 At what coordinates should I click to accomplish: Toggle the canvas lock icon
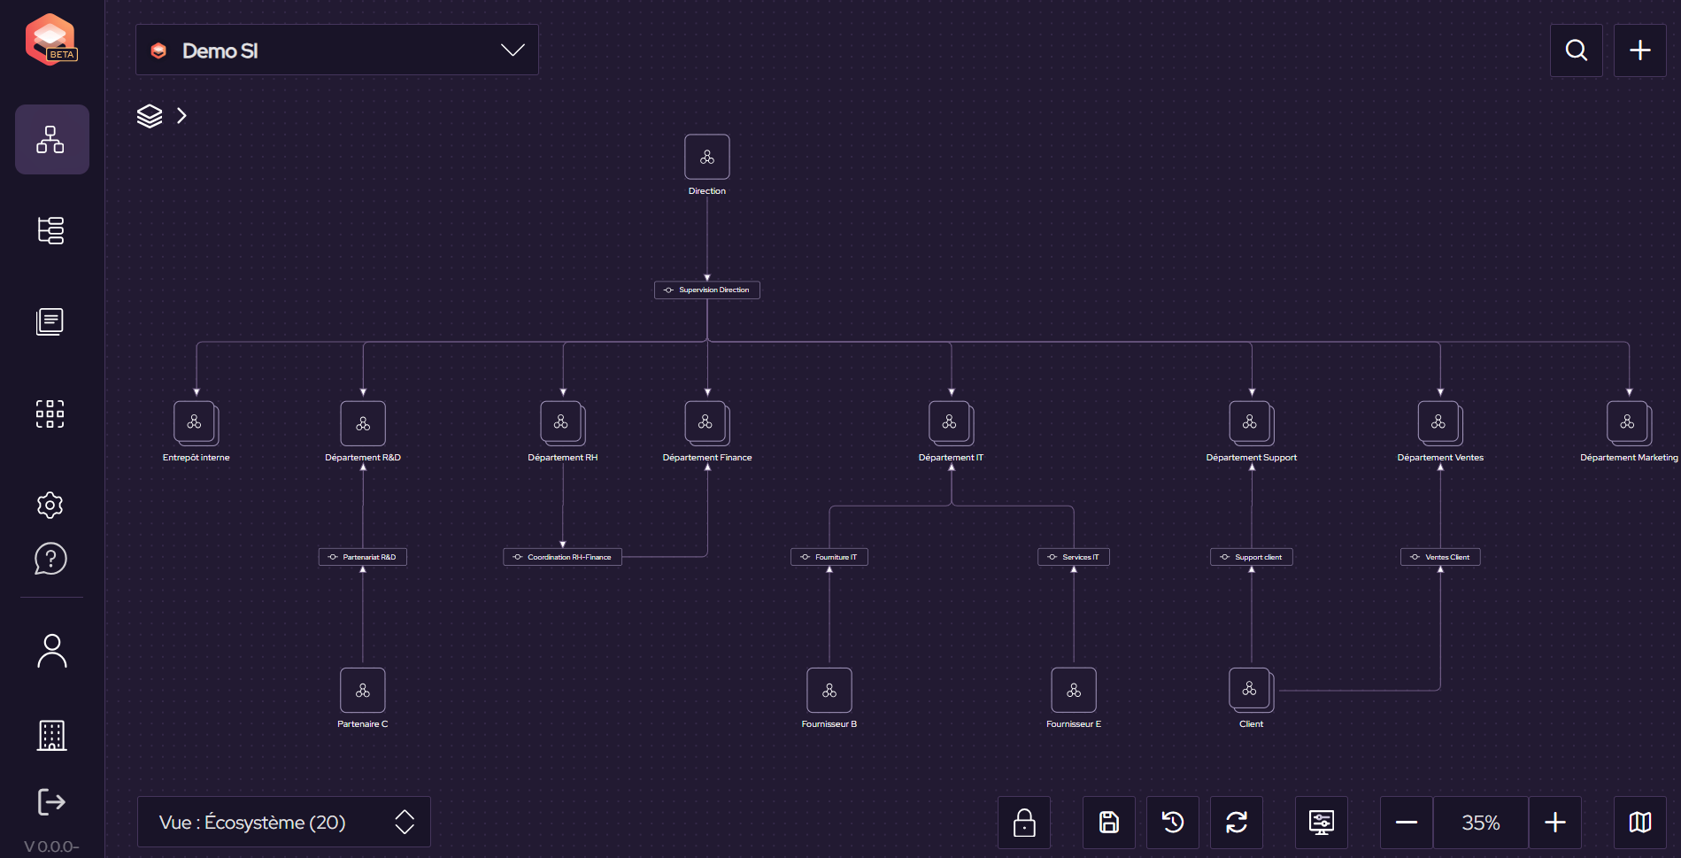pos(1024,823)
